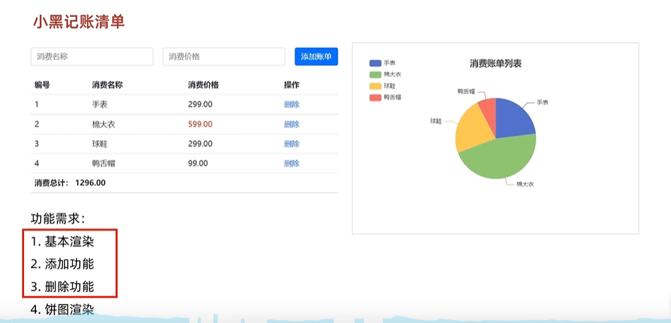
Task: Click the 99.00 price cell
Action: coord(198,163)
